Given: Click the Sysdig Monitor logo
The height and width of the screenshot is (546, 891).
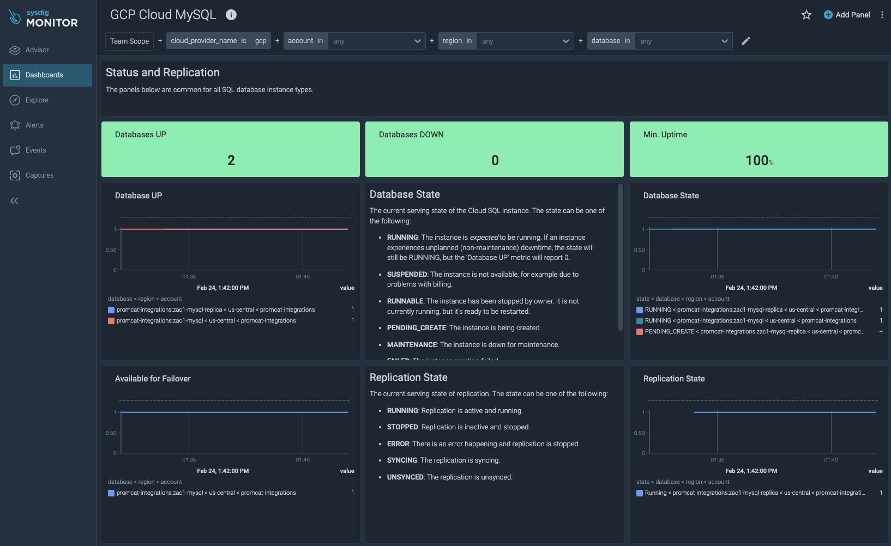Looking at the screenshot, I should (44, 19).
